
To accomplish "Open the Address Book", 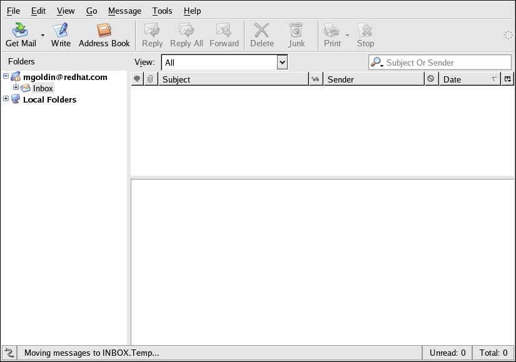I will coord(104,34).
